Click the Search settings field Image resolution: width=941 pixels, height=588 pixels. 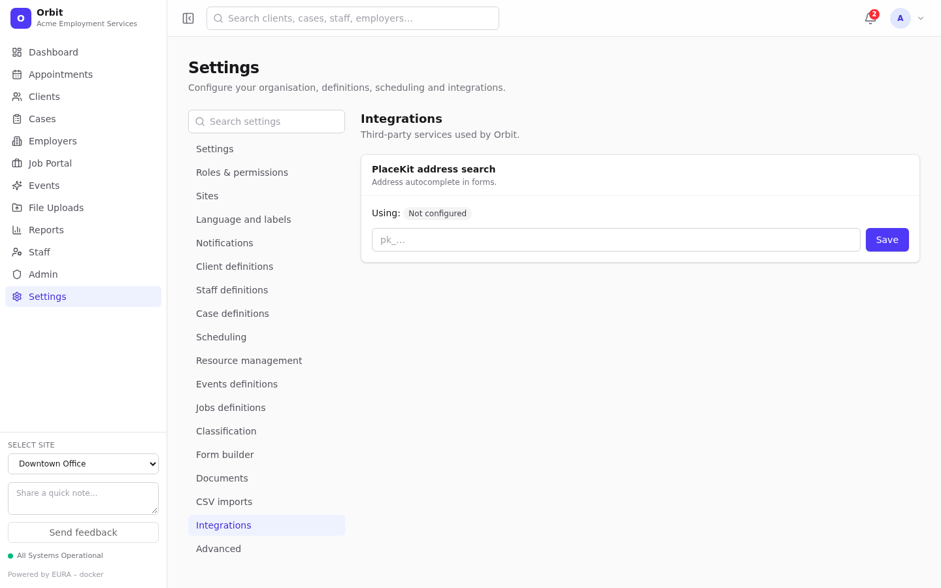[267, 122]
